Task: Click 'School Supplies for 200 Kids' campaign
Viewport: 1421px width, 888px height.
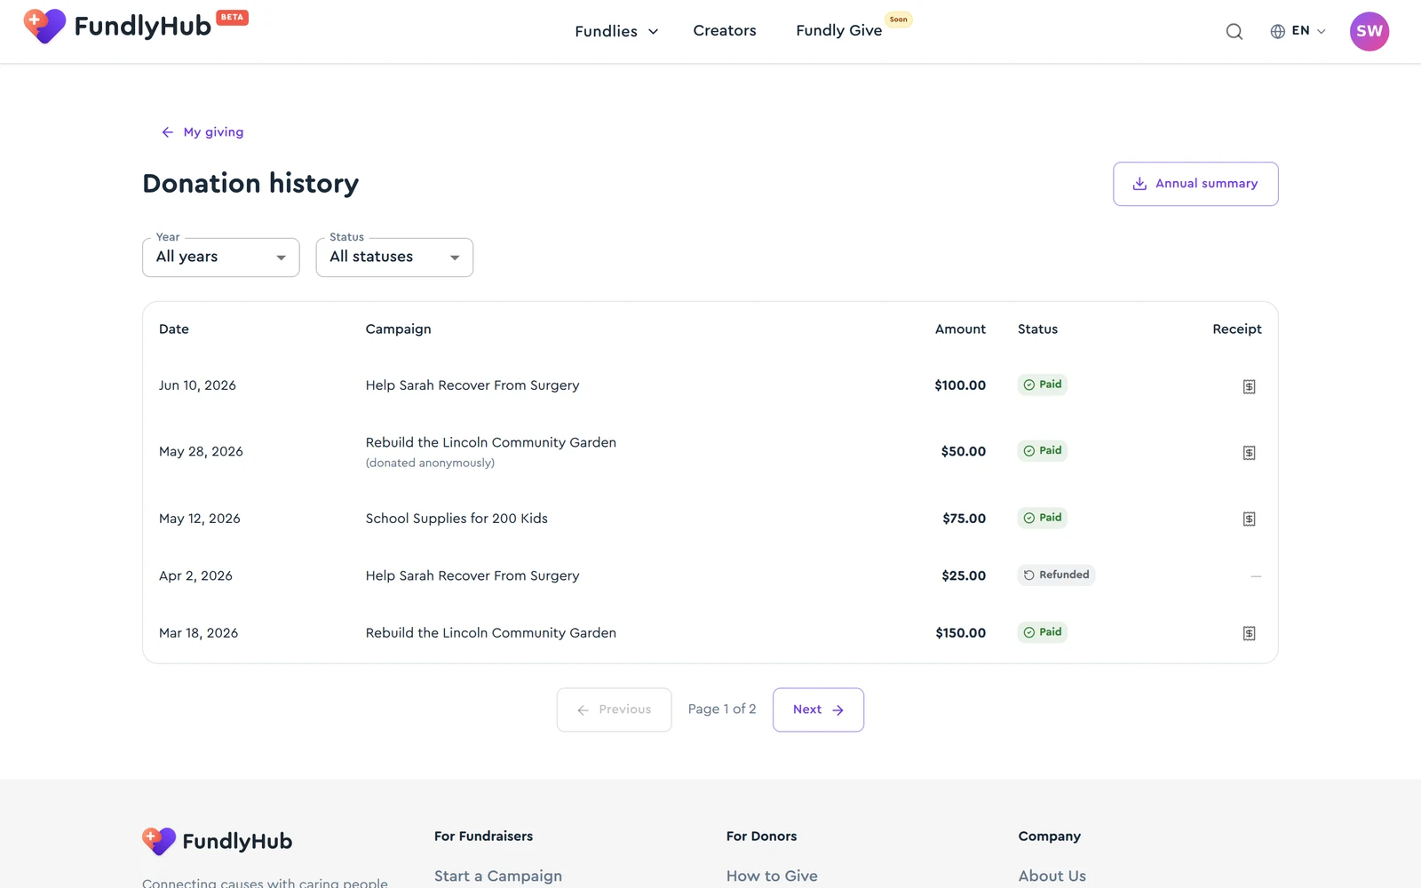Action: point(456,519)
